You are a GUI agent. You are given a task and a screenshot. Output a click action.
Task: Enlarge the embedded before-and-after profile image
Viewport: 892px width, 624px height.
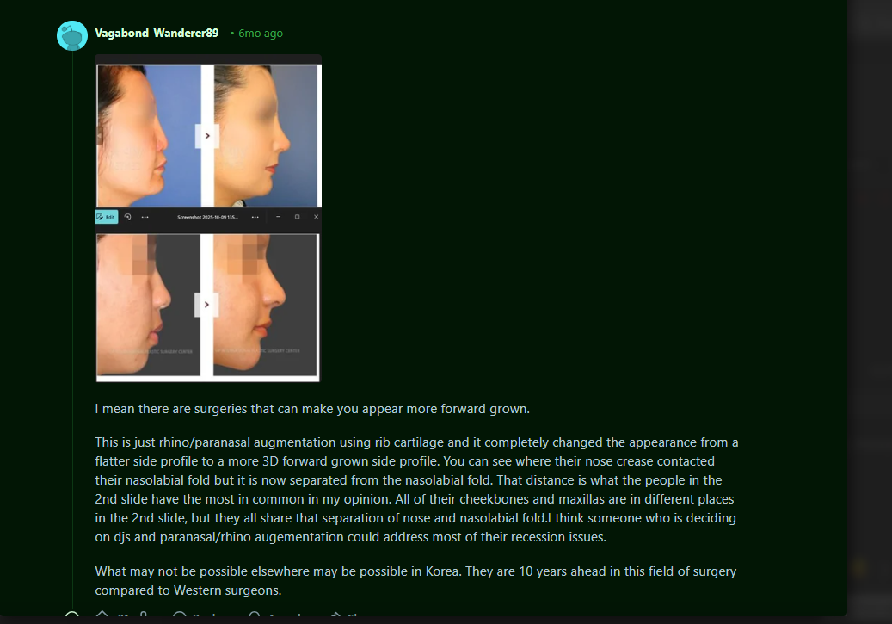pyautogui.click(x=208, y=219)
